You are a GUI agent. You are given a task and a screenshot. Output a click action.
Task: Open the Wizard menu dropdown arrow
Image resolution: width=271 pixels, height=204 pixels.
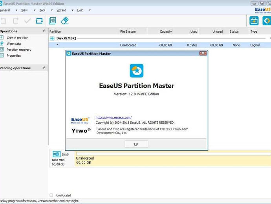point(72,10)
